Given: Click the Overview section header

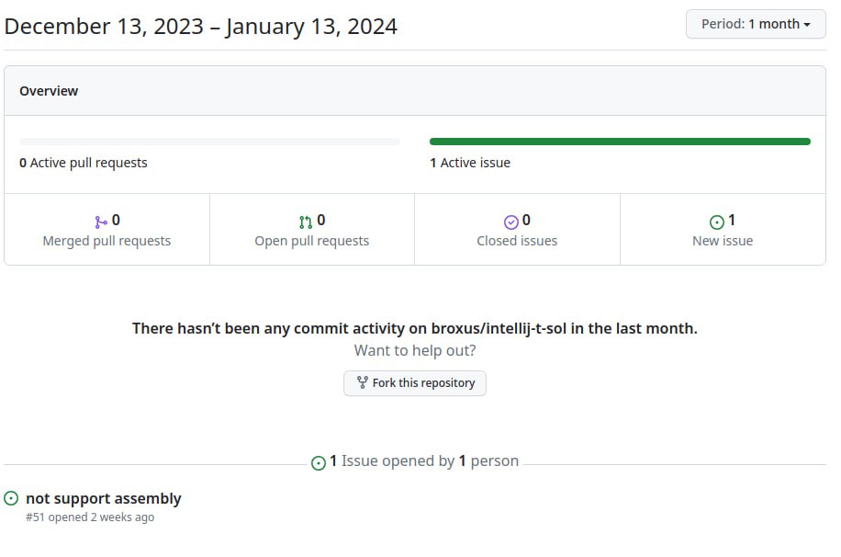Looking at the screenshot, I should coord(49,91).
